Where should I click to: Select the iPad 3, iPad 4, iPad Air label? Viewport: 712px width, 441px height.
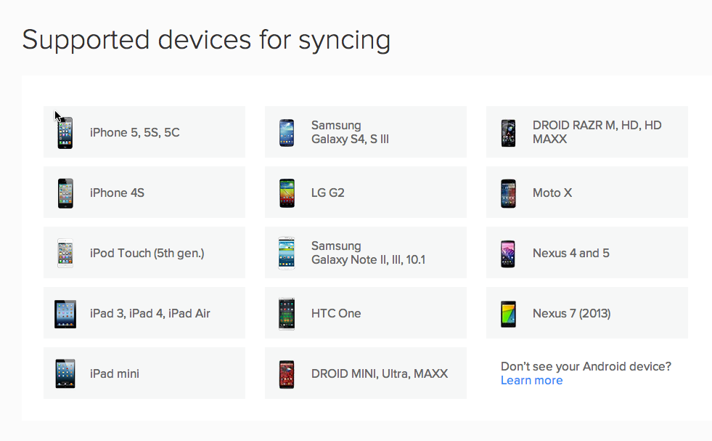pyautogui.click(x=150, y=314)
